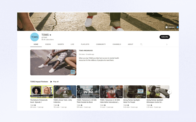Click title 'Tomorrow in :30 With Think Outside Da Block'
The height and width of the screenshot is (122, 196).
[x=87, y=101]
